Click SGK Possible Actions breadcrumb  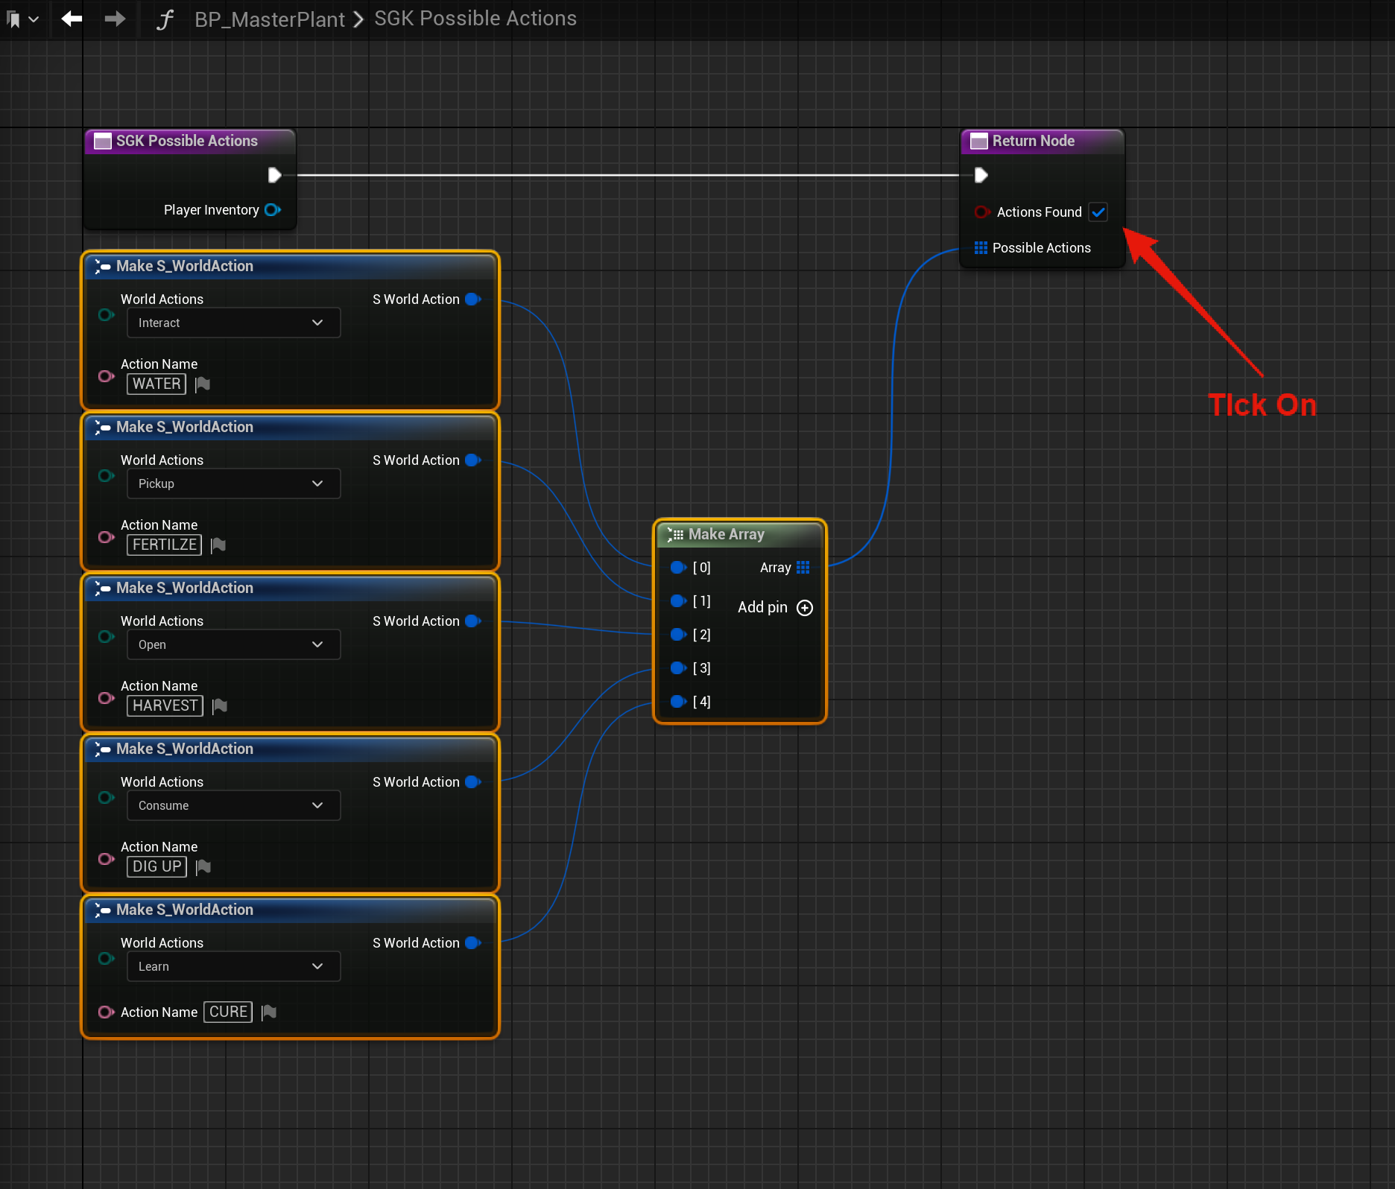pos(475,19)
